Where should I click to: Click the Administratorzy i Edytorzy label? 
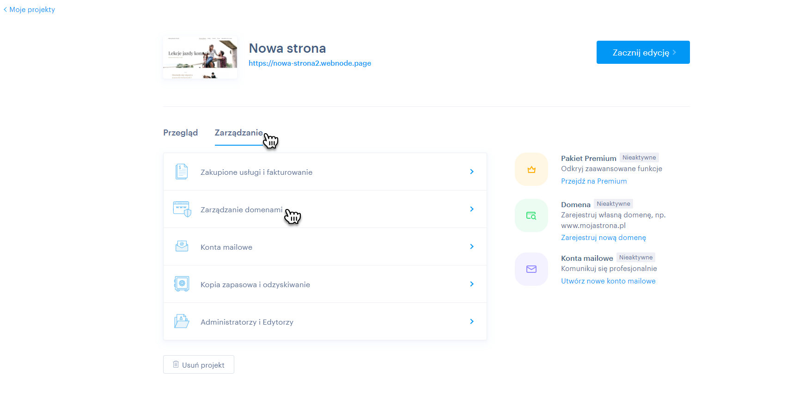click(x=247, y=322)
